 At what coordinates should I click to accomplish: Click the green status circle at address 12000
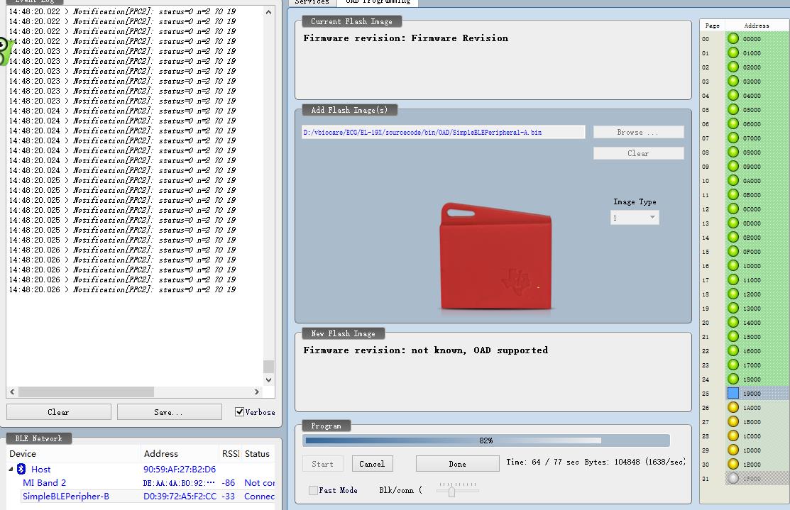point(733,294)
